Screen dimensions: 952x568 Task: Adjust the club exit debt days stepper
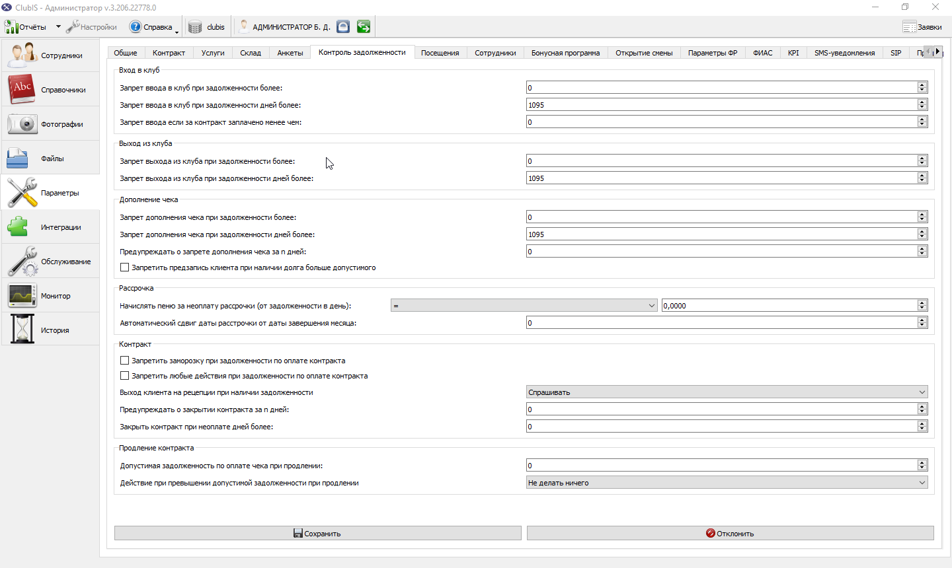point(922,178)
